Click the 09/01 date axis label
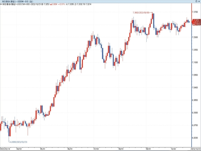The image size is (201, 151). tap(148, 149)
